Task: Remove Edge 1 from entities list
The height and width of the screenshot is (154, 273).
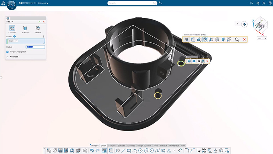Action: [x=16, y=41]
